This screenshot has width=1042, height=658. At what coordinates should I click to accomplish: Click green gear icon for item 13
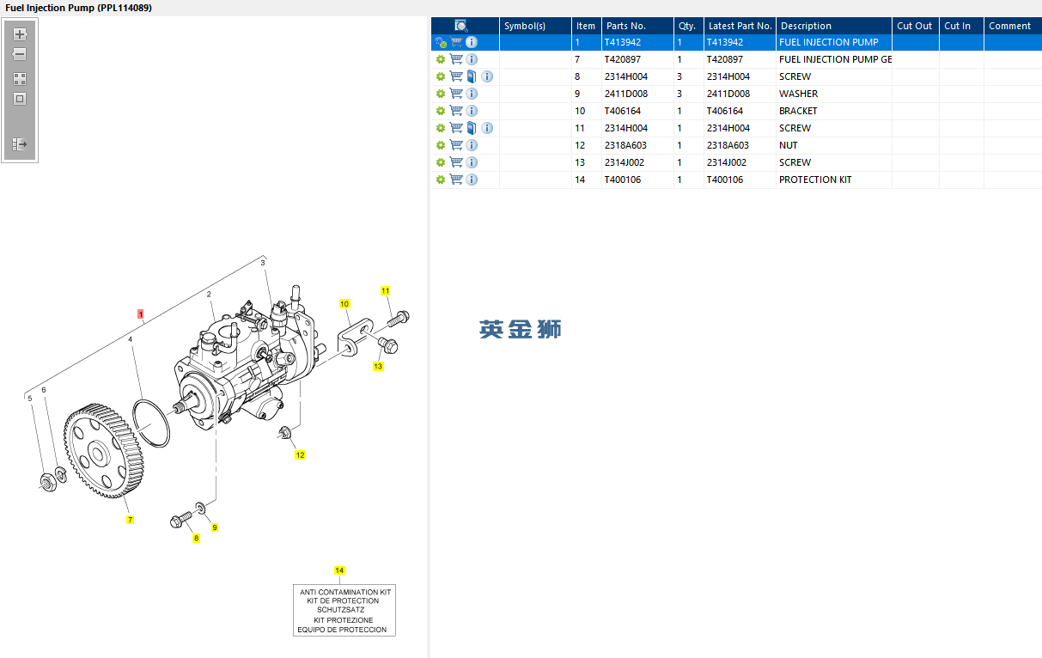pos(441,162)
